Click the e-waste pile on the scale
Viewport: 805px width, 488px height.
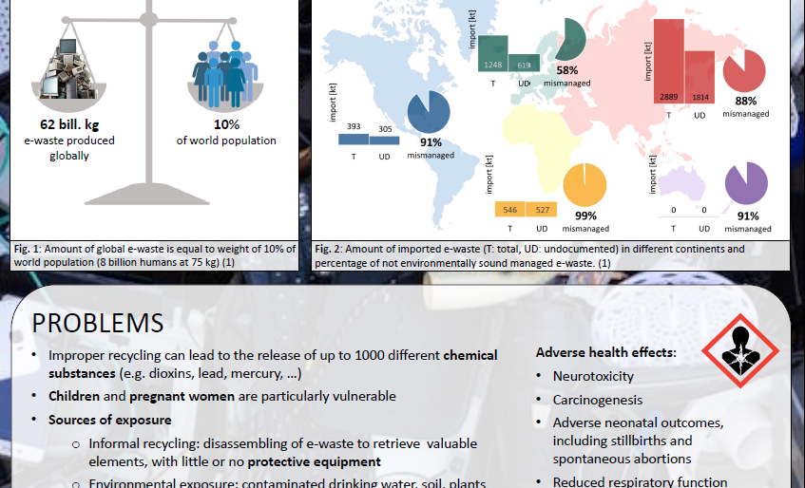click(68, 68)
